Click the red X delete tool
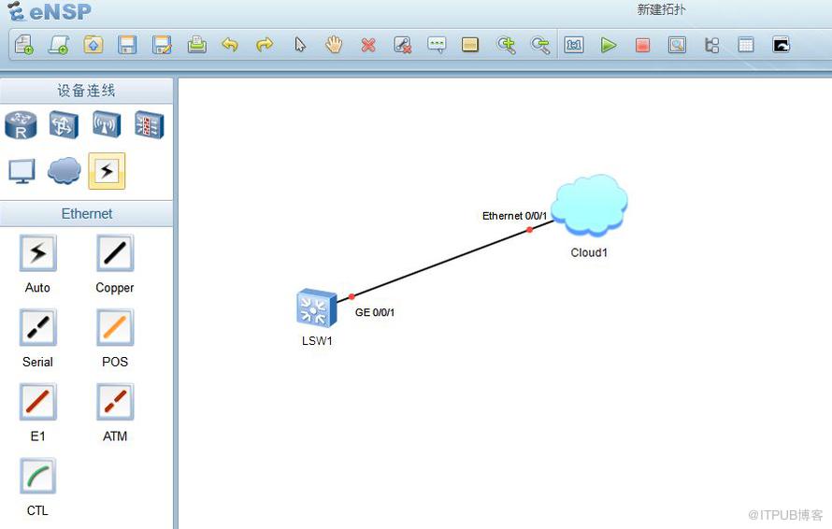 368,45
